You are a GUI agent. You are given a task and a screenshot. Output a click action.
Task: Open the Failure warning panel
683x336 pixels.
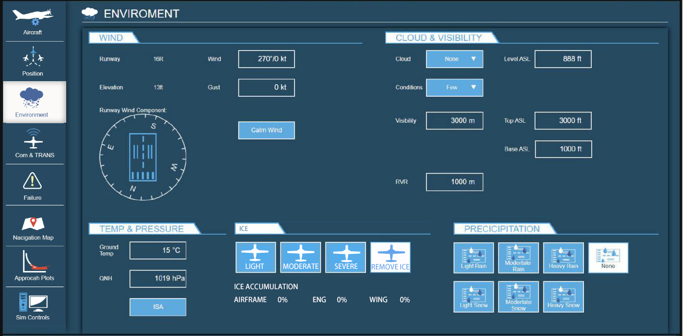tap(33, 186)
